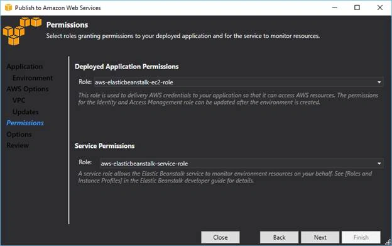The height and width of the screenshot is (246, 392).
Task: Click the Permissions page title
Action: [x=67, y=25]
